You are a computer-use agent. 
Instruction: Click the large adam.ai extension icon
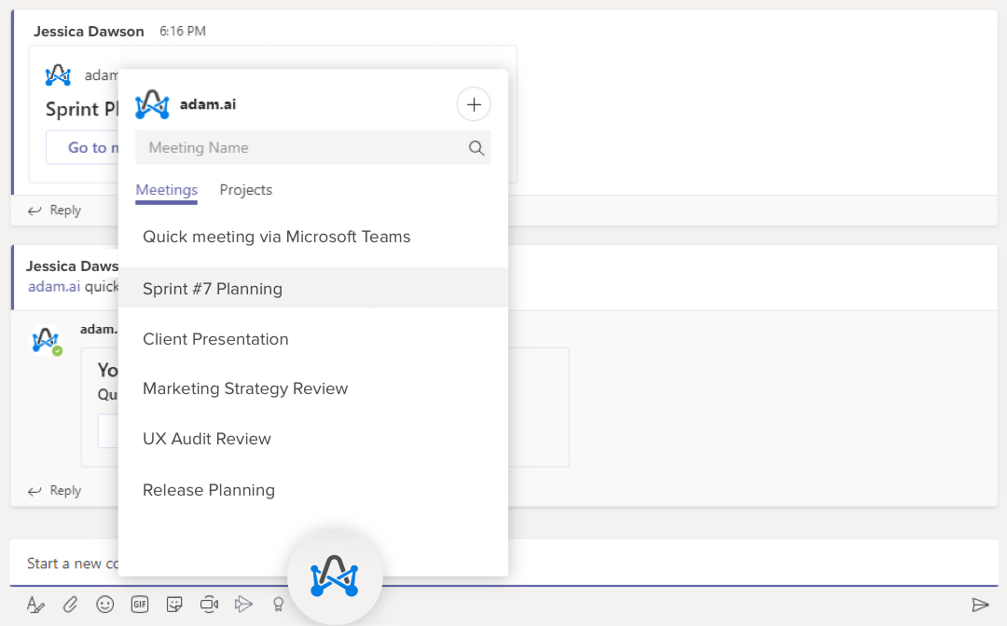click(335, 578)
